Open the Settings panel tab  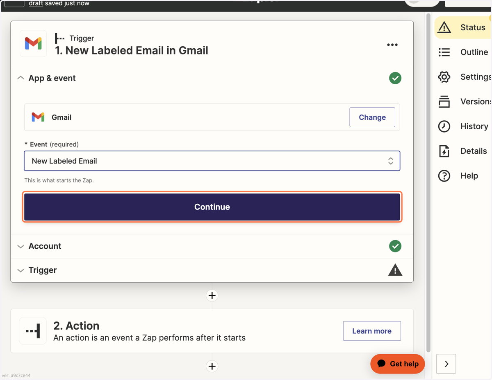463,77
